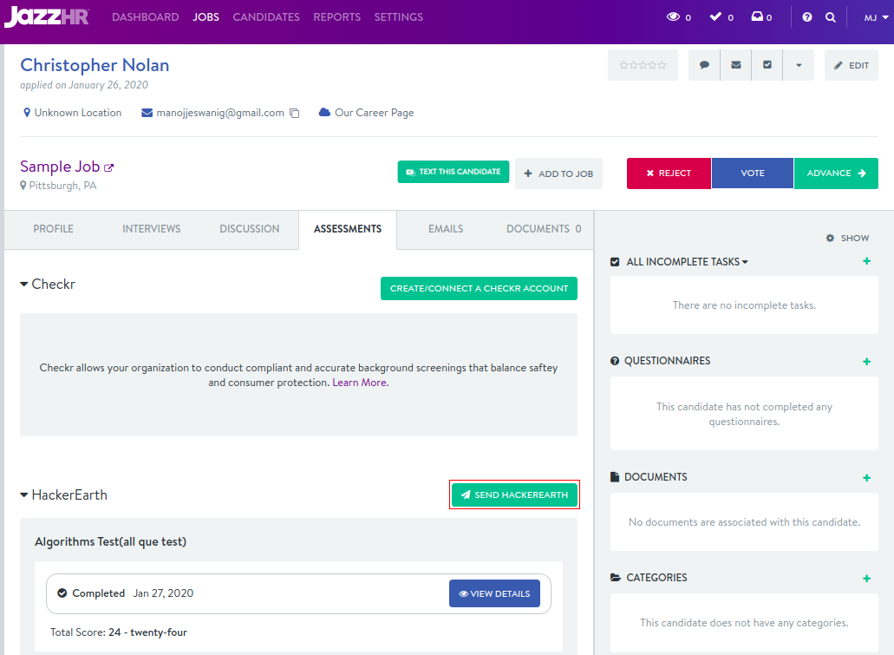
Task: Open more actions dropdown arrow
Action: [x=799, y=65]
